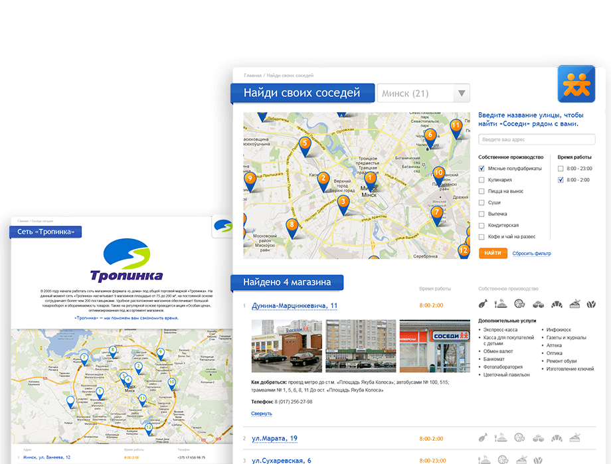Open the Минск (21) city dropdown

click(424, 93)
